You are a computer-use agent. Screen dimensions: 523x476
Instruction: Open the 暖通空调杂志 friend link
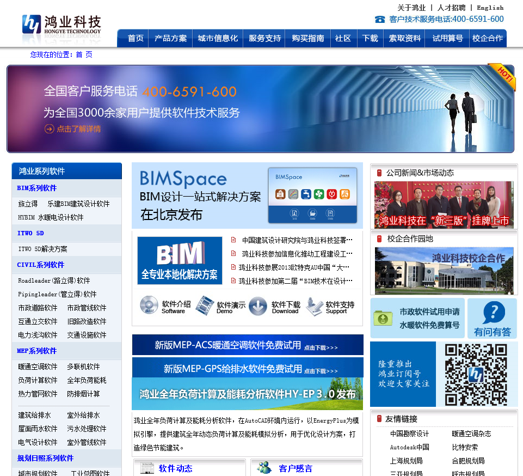[471, 434]
